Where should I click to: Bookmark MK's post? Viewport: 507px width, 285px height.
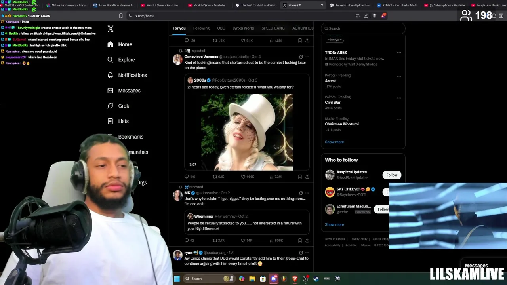[x=300, y=240]
